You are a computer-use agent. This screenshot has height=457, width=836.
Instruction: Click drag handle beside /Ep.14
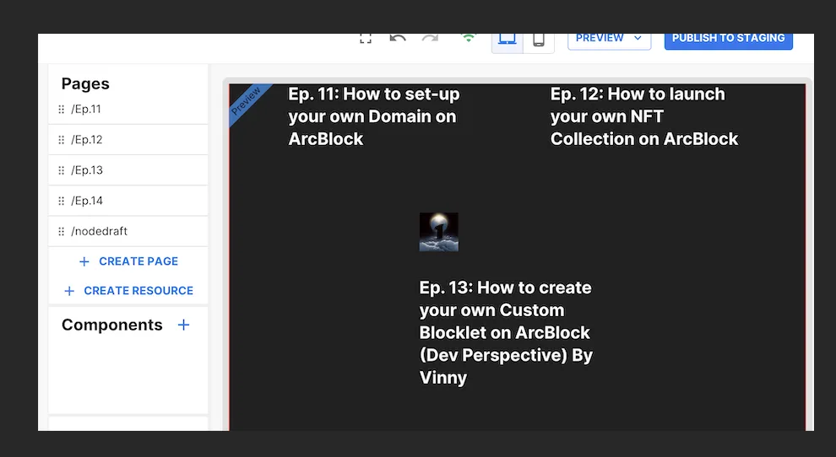point(62,201)
